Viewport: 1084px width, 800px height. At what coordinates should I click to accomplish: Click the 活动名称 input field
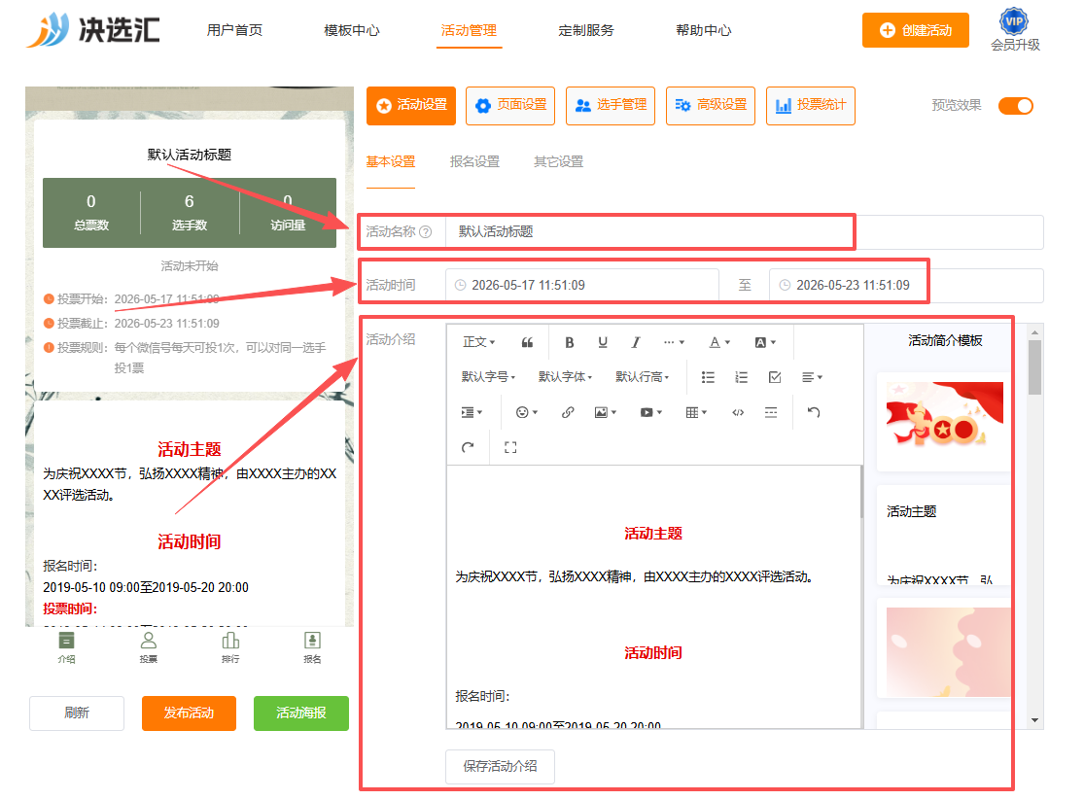(x=745, y=231)
